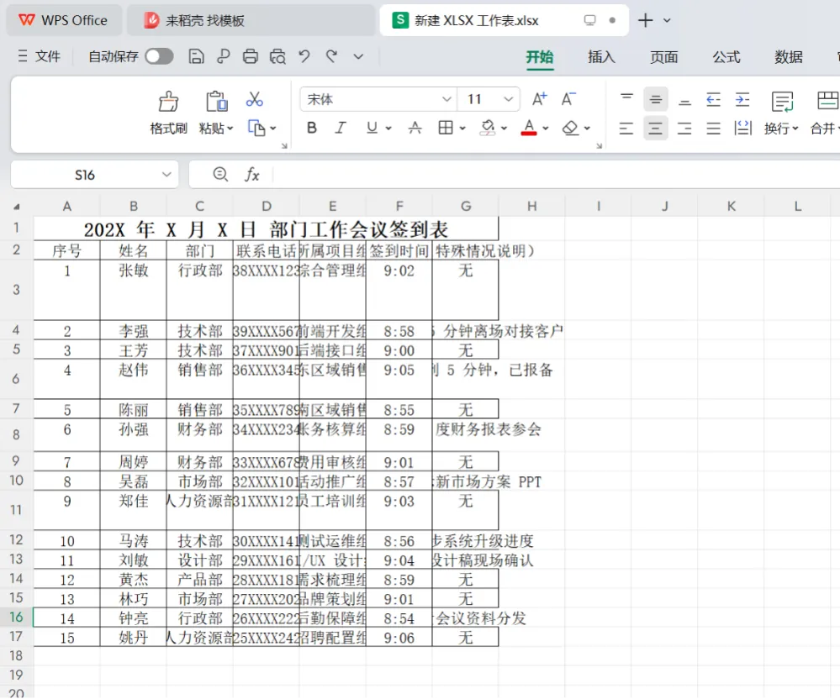The width and height of the screenshot is (840, 699).
Task: Click the formula zoom magnifier icon
Action: coord(220,175)
